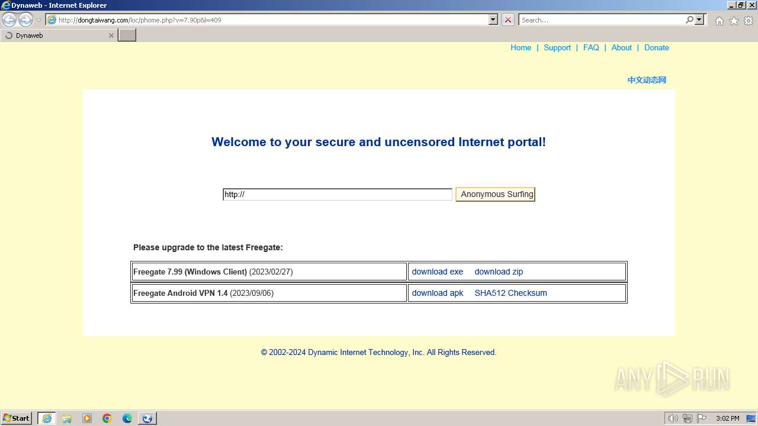This screenshot has width=758, height=426.
Task: Download Freegate Windows client zip
Action: pyautogui.click(x=499, y=272)
